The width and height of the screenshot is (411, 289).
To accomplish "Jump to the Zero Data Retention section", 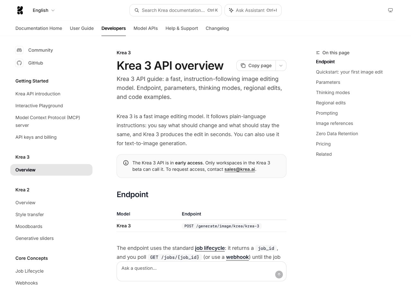I will pyautogui.click(x=337, y=134).
